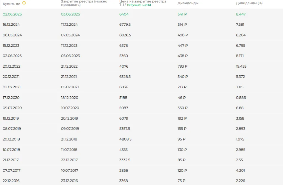Screen dimensions: 283x185
Task: Click the green "текущая цена" text
Action: (139, 5)
